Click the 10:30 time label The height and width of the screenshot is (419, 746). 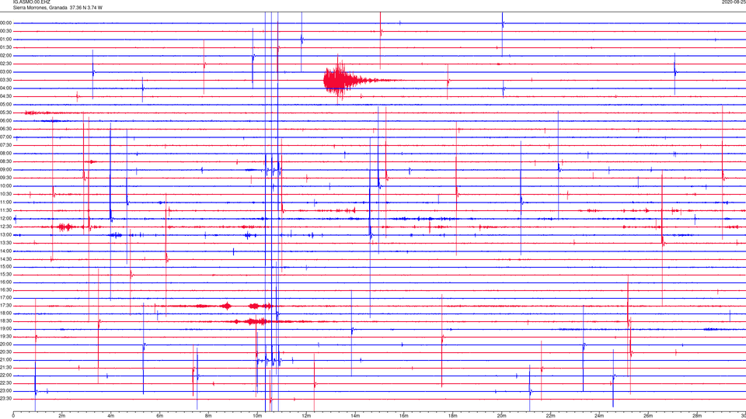point(6,194)
